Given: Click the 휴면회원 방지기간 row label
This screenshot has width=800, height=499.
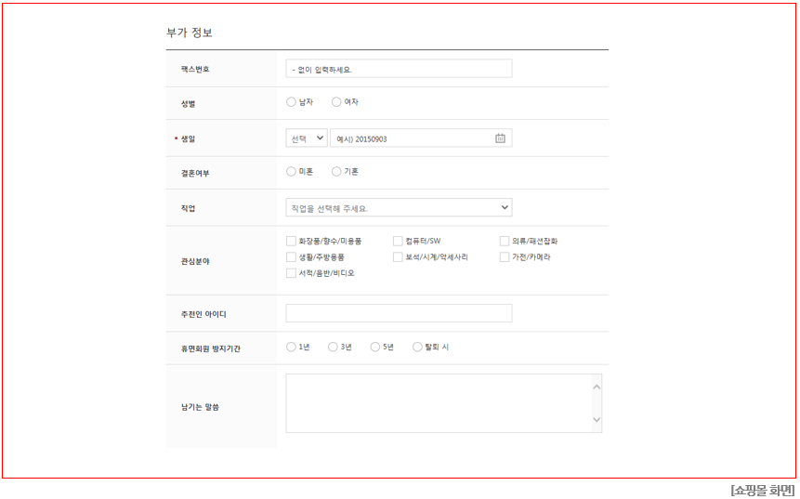Looking at the screenshot, I should 210,349.
